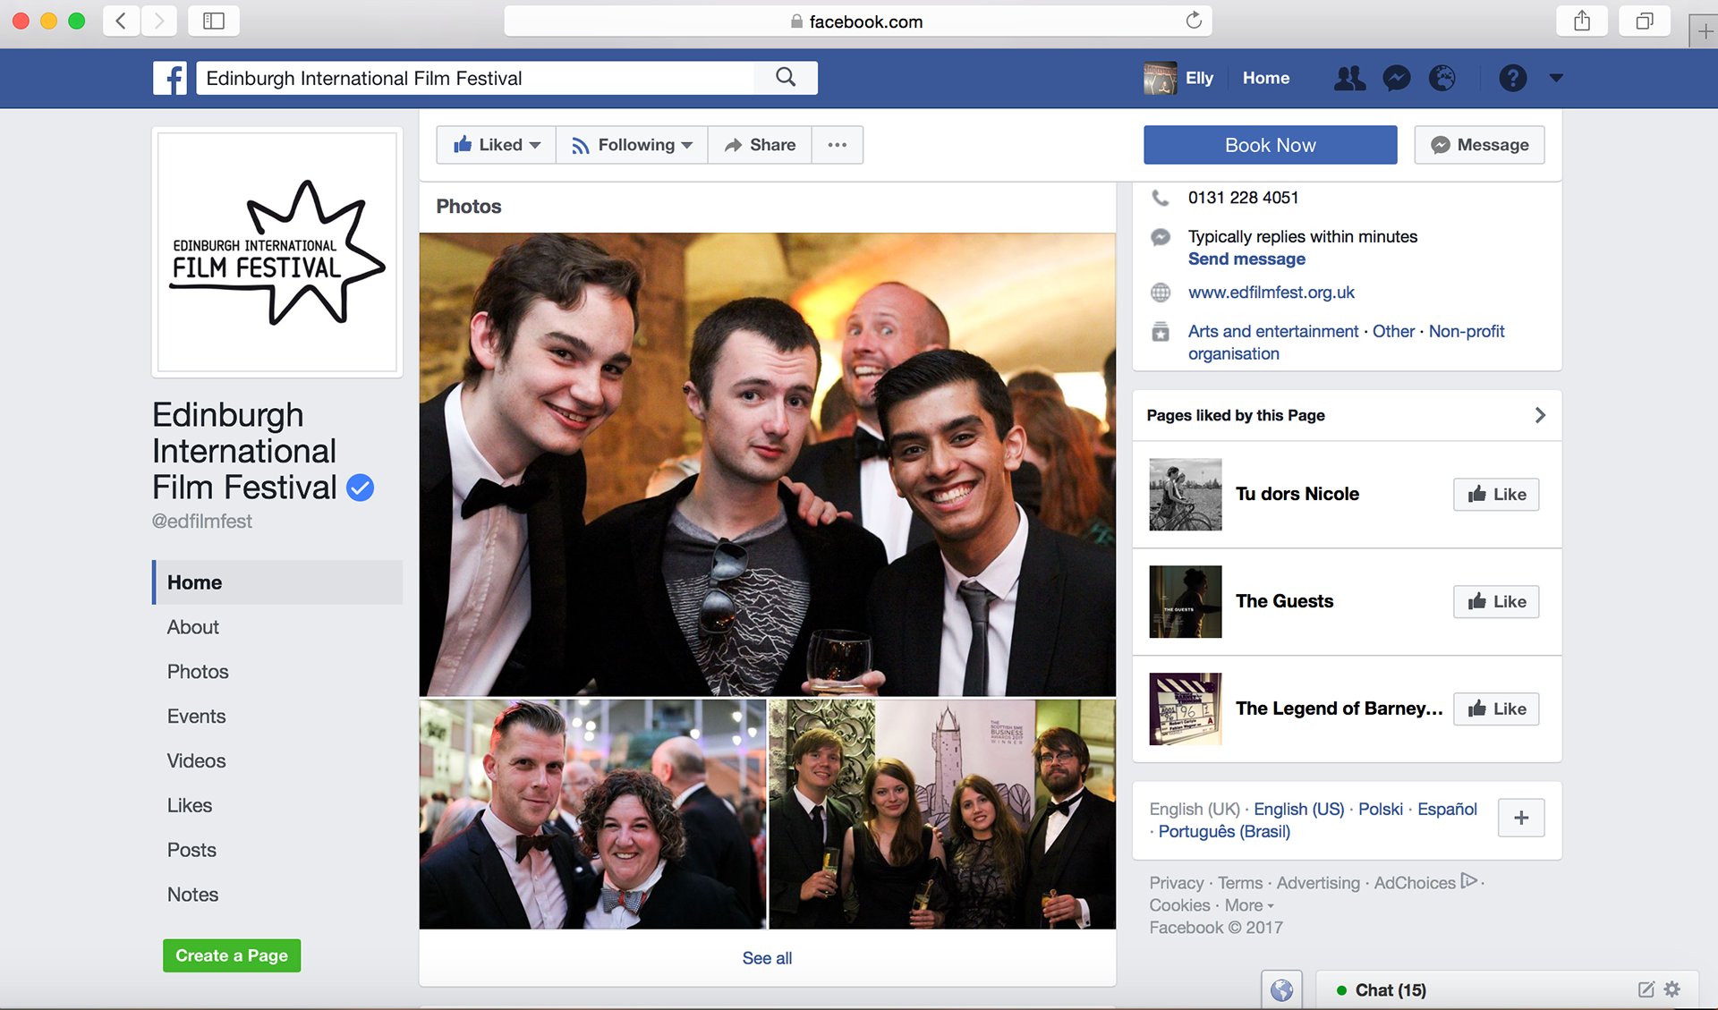Open the About section in sidebar
Screen dimensions: 1718x1010
pos(192,627)
